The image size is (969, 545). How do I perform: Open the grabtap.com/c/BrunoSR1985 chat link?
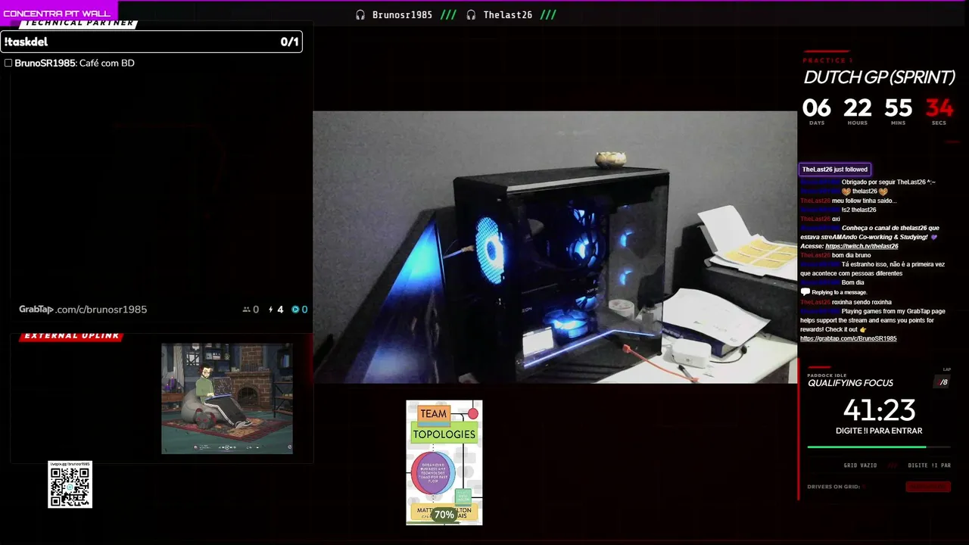[x=848, y=338]
